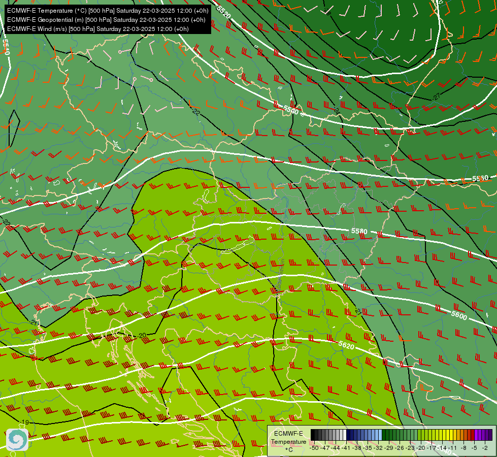Click the °C unit label in legend
Image resolution: width=497 pixels, height=457 pixels.
[x=289, y=449]
